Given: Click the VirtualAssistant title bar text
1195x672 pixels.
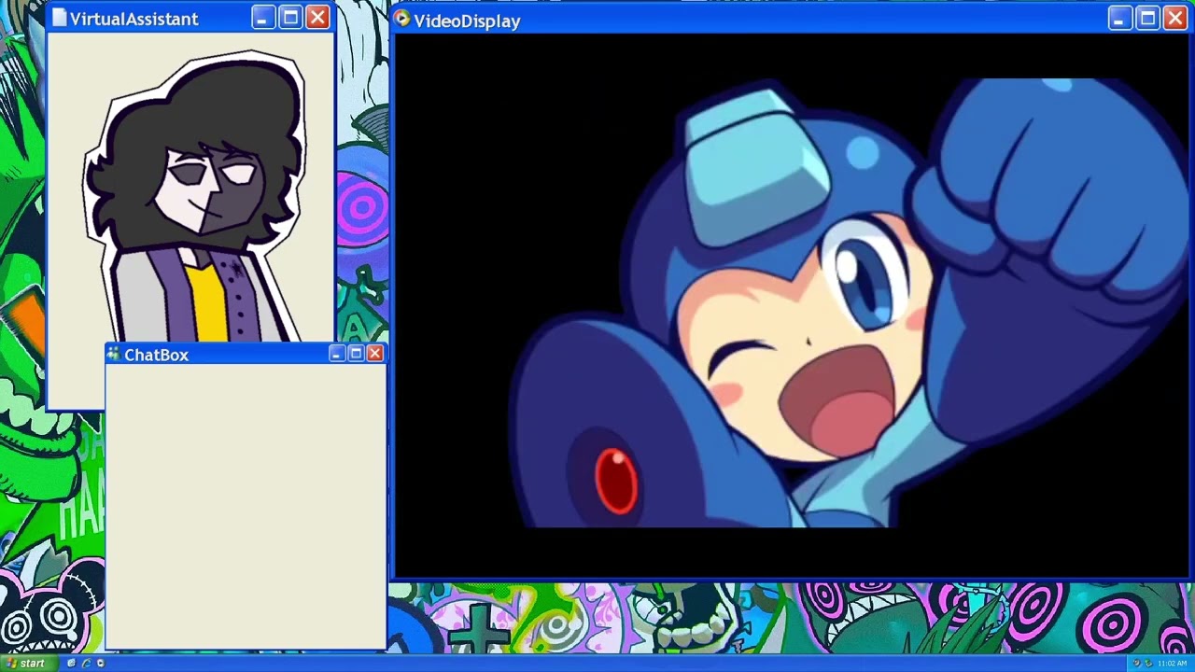Looking at the screenshot, I should pos(134,19).
